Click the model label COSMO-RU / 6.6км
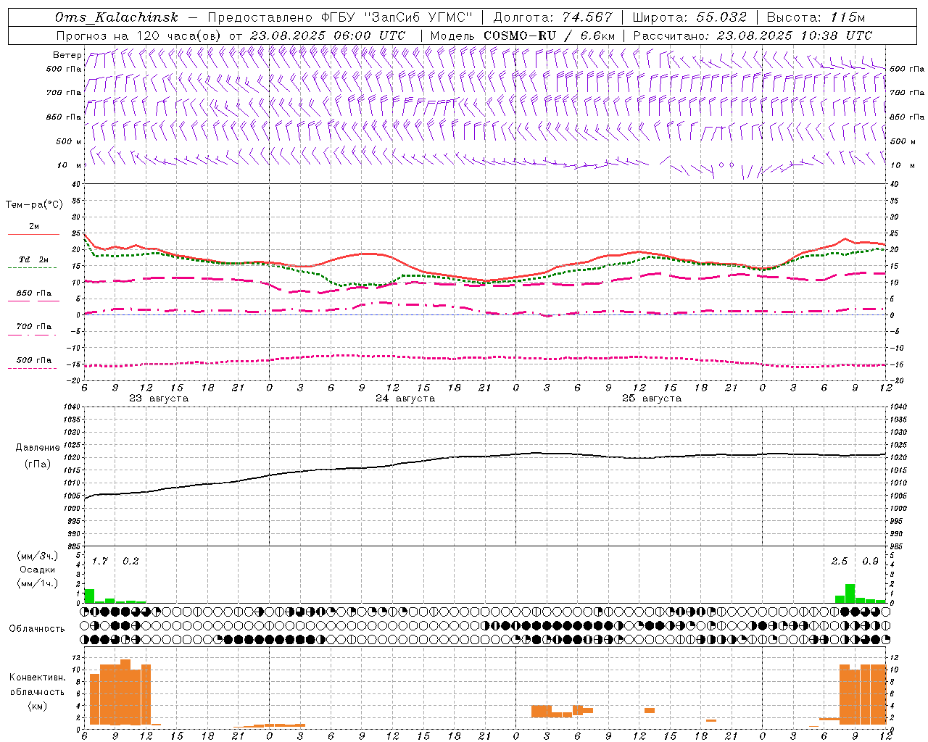928x742 pixels. pyautogui.click(x=550, y=36)
